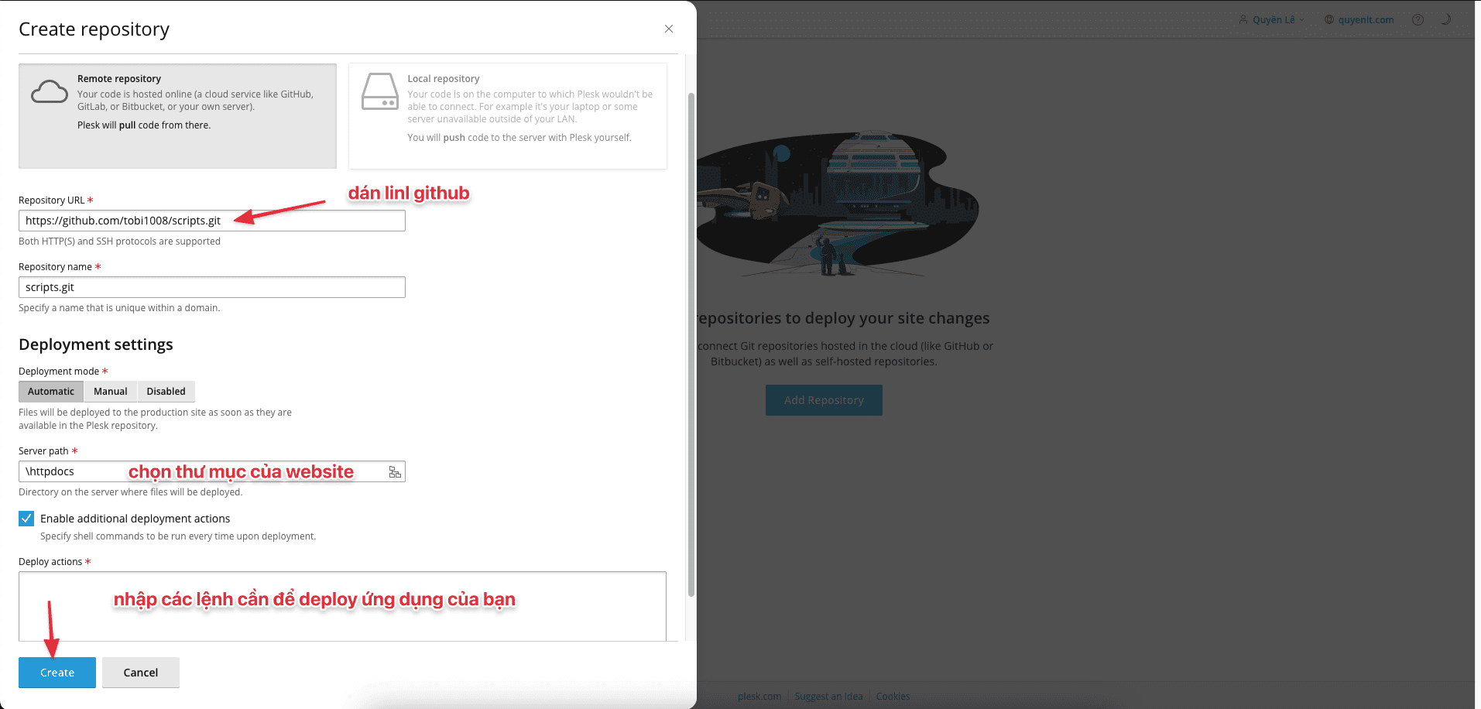Image resolution: width=1481 pixels, height=709 pixels.
Task: Choose the Local repository option
Action: (x=508, y=116)
